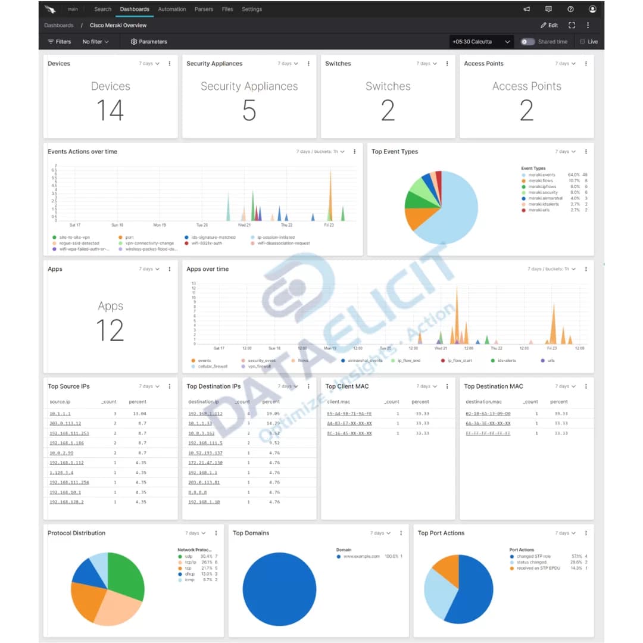Image resolution: width=643 pixels, height=643 pixels.
Task: Open the dashboard kebab options menu
Action: pyautogui.click(x=588, y=25)
